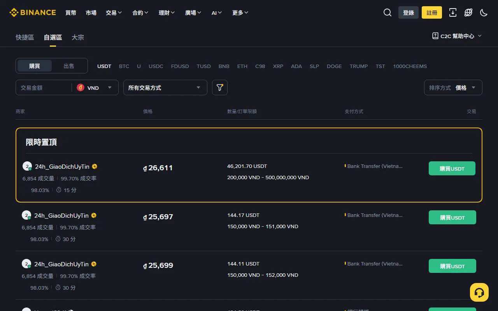498x311 pixels.
Task: Expand the 更多 nav menu
Action: [240, 12]
